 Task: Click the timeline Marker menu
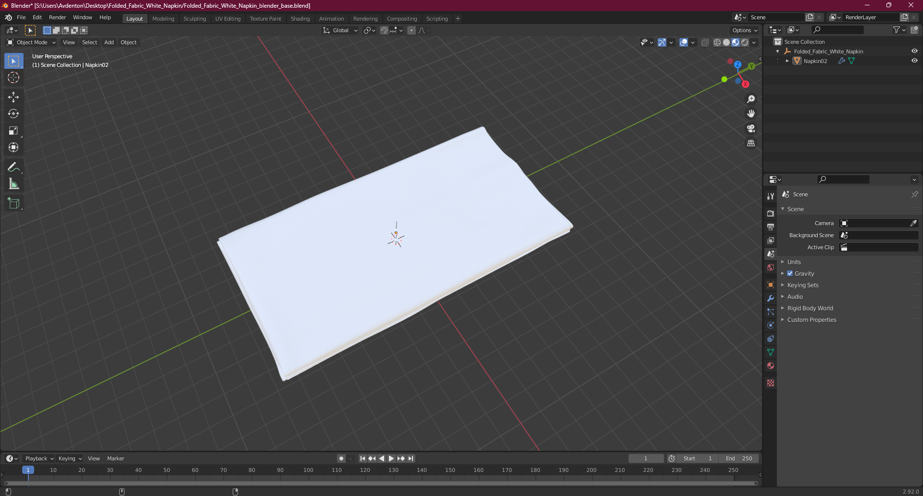(115, 458)
